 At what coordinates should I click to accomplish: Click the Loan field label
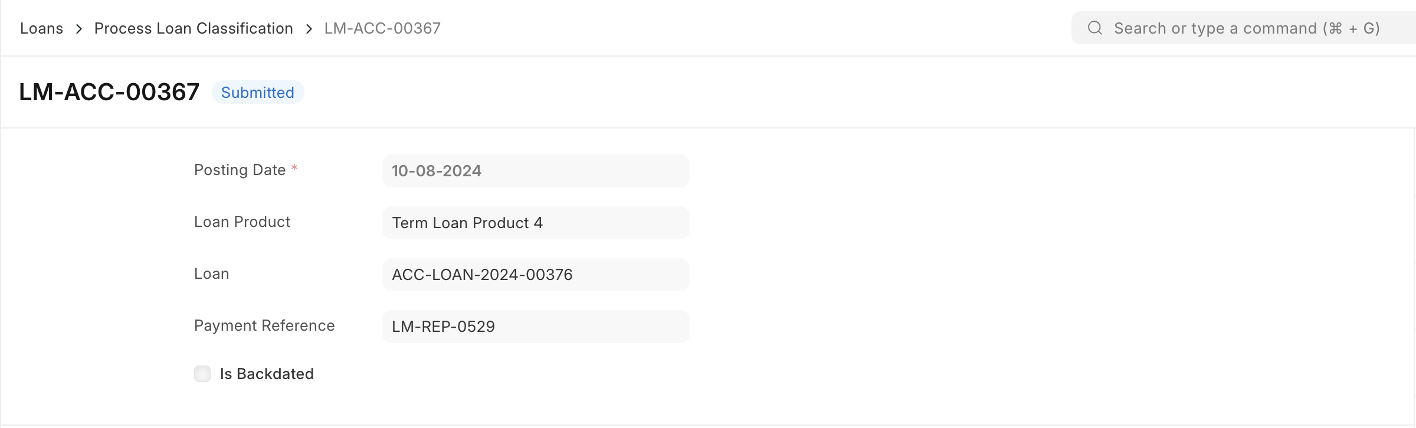[211, 274]
